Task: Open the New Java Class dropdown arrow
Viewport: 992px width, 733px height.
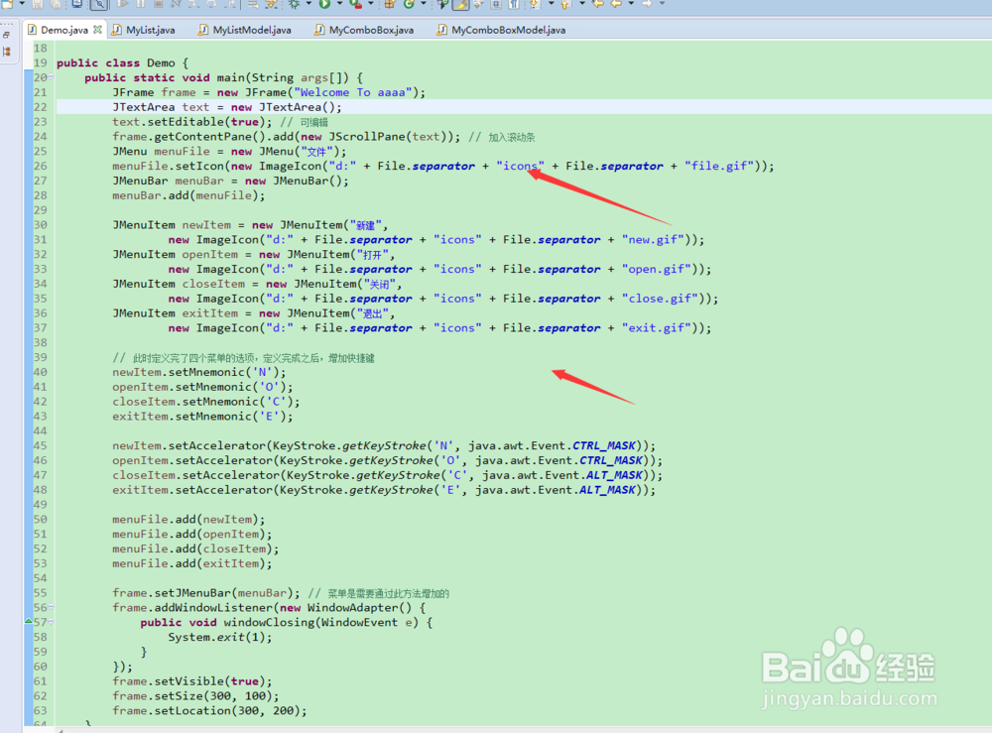Action: point(424,4)
